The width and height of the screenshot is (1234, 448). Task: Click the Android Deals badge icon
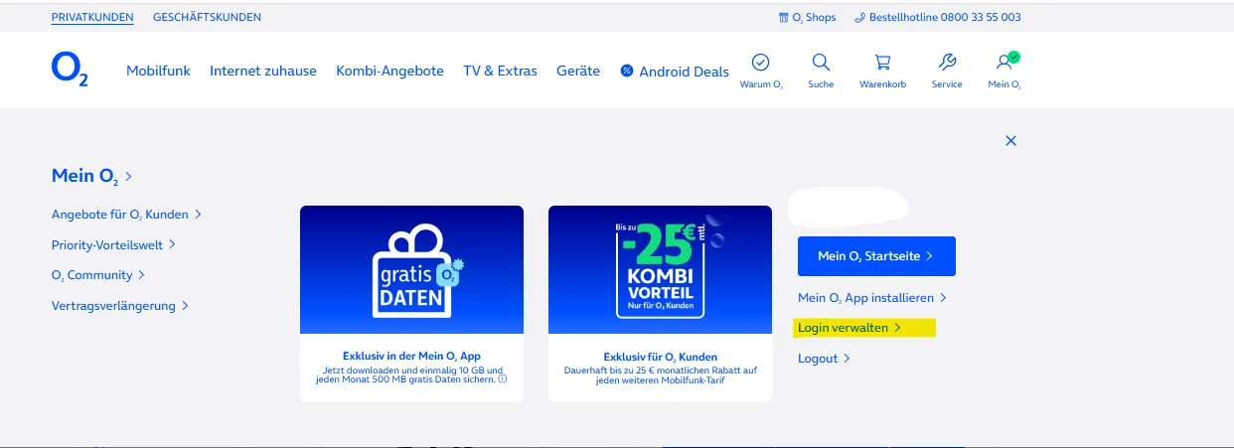(x=627, y=72)
